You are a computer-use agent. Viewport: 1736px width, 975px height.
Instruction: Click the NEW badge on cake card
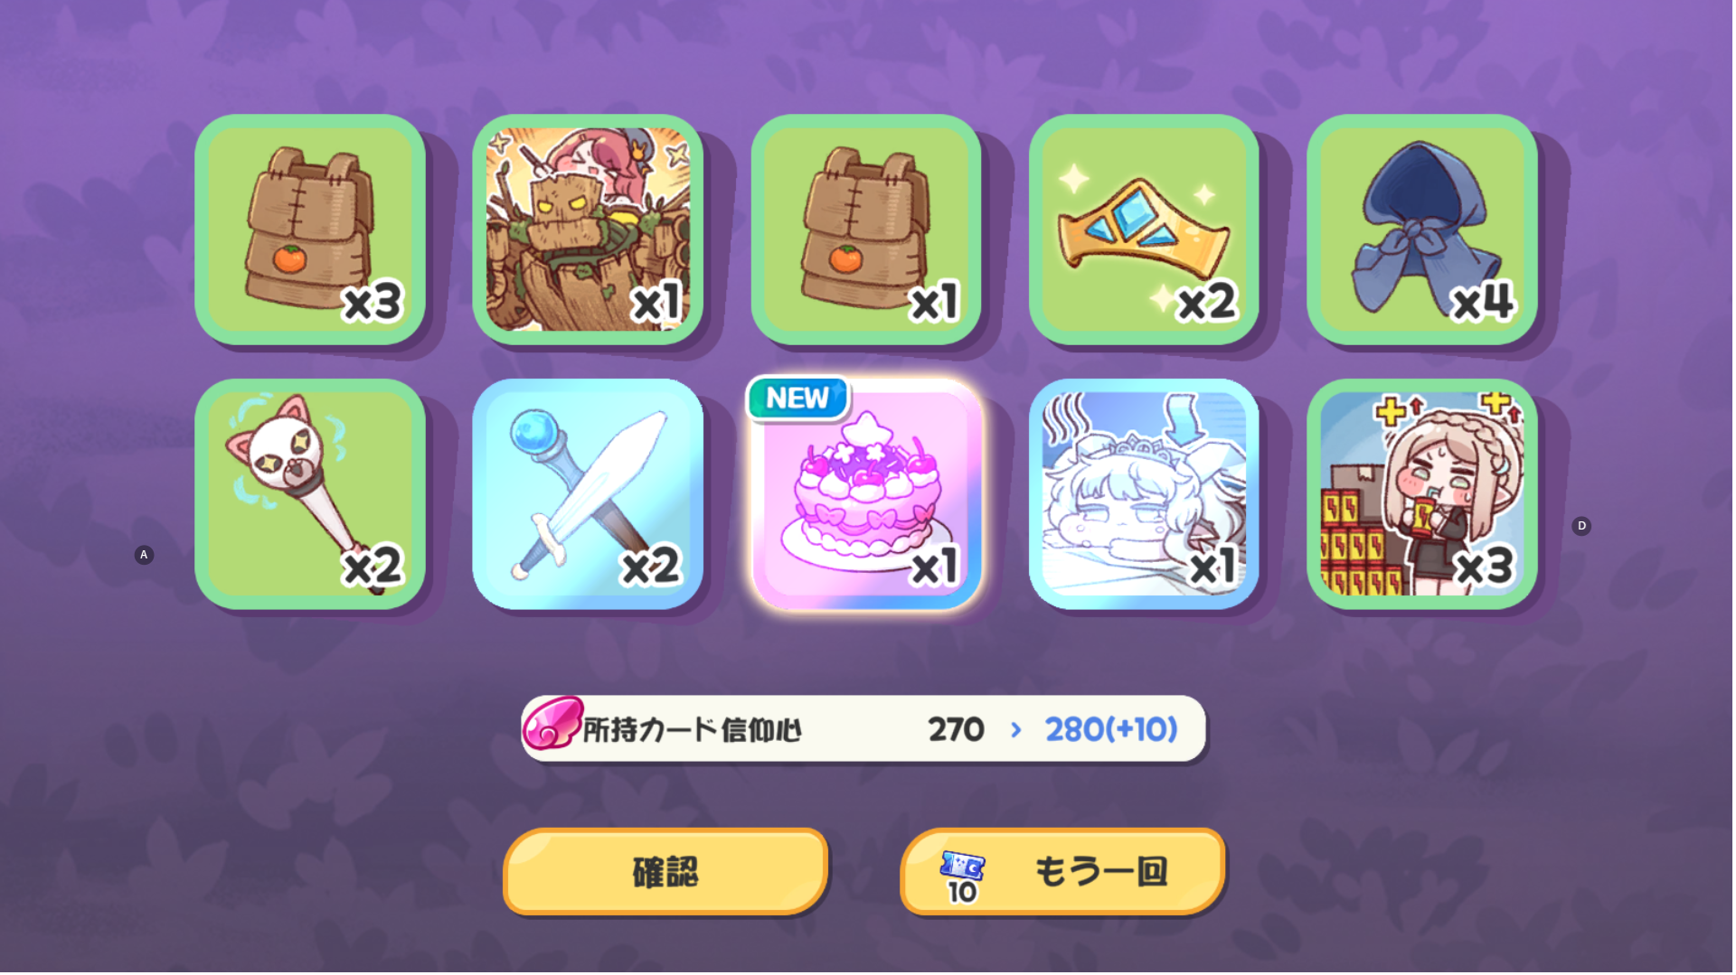tap(797, 398)
